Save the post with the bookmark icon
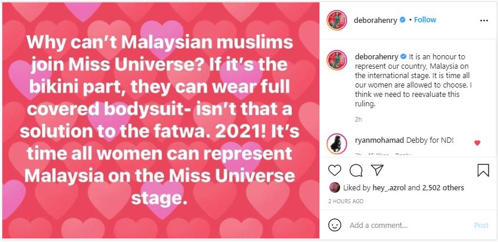The width and height of the screenshot is (498, 242). click(x=483, y=170)
